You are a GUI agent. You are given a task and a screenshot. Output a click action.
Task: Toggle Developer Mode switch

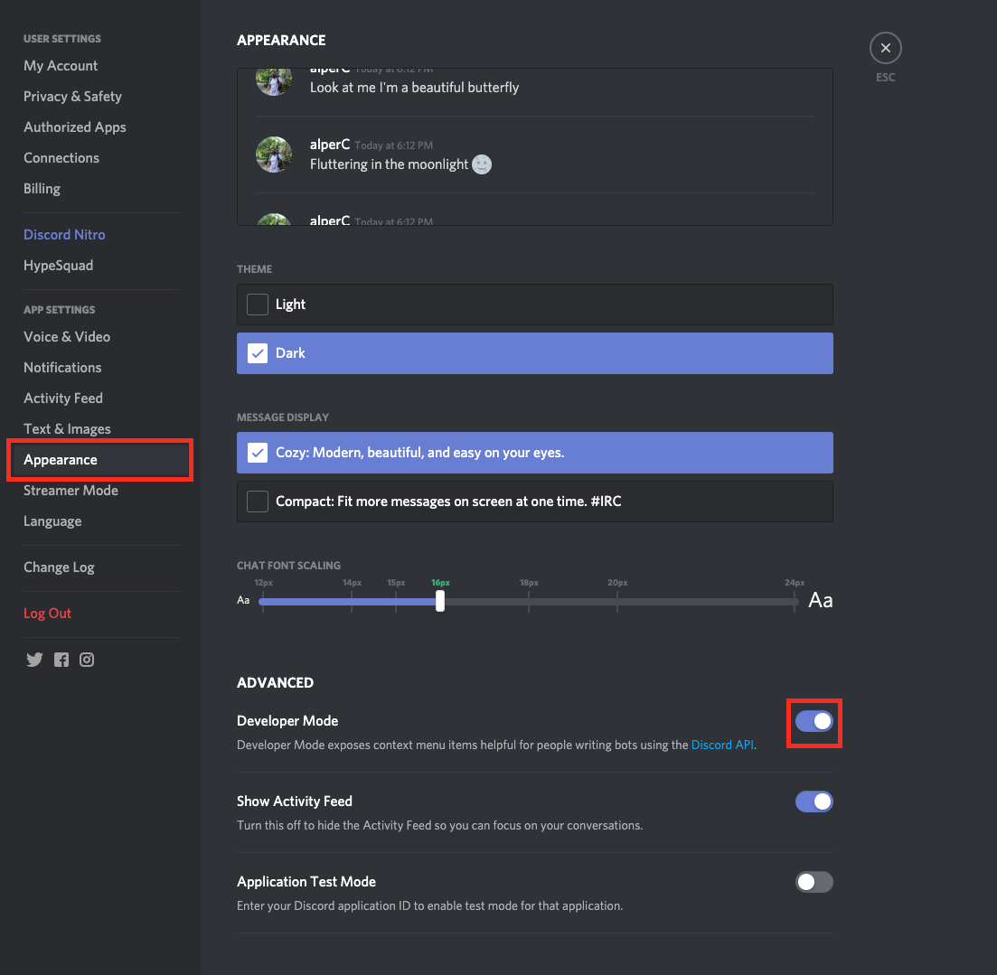click(814, 721)
